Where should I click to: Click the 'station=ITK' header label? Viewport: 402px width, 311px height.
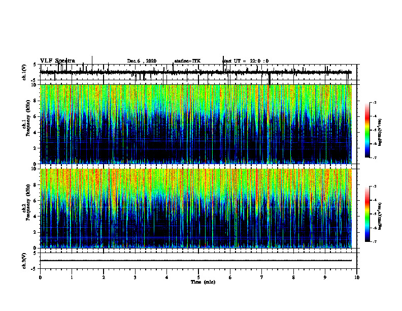click(x=187, y=61)
